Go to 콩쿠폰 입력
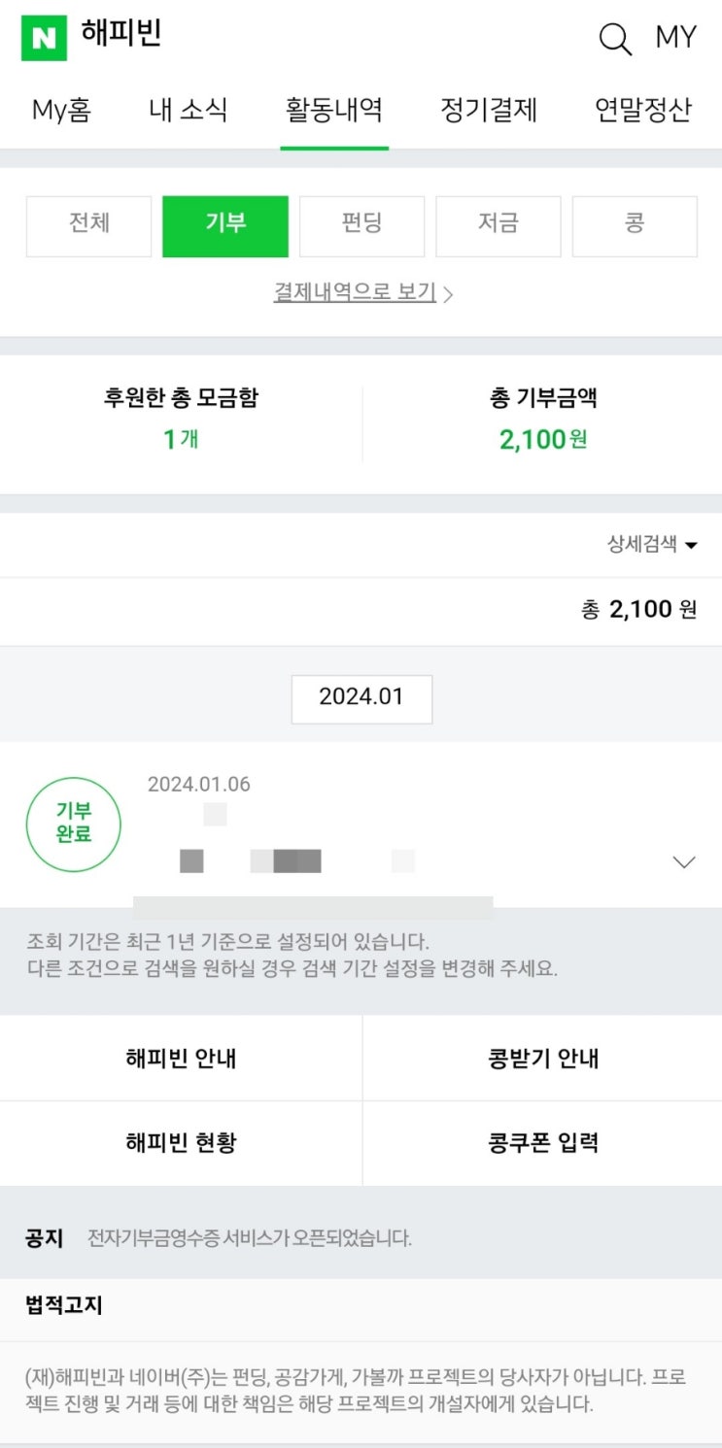The width and height of the screenshot is (722, 1448). pyautogui.click(x=542, y=1143)
